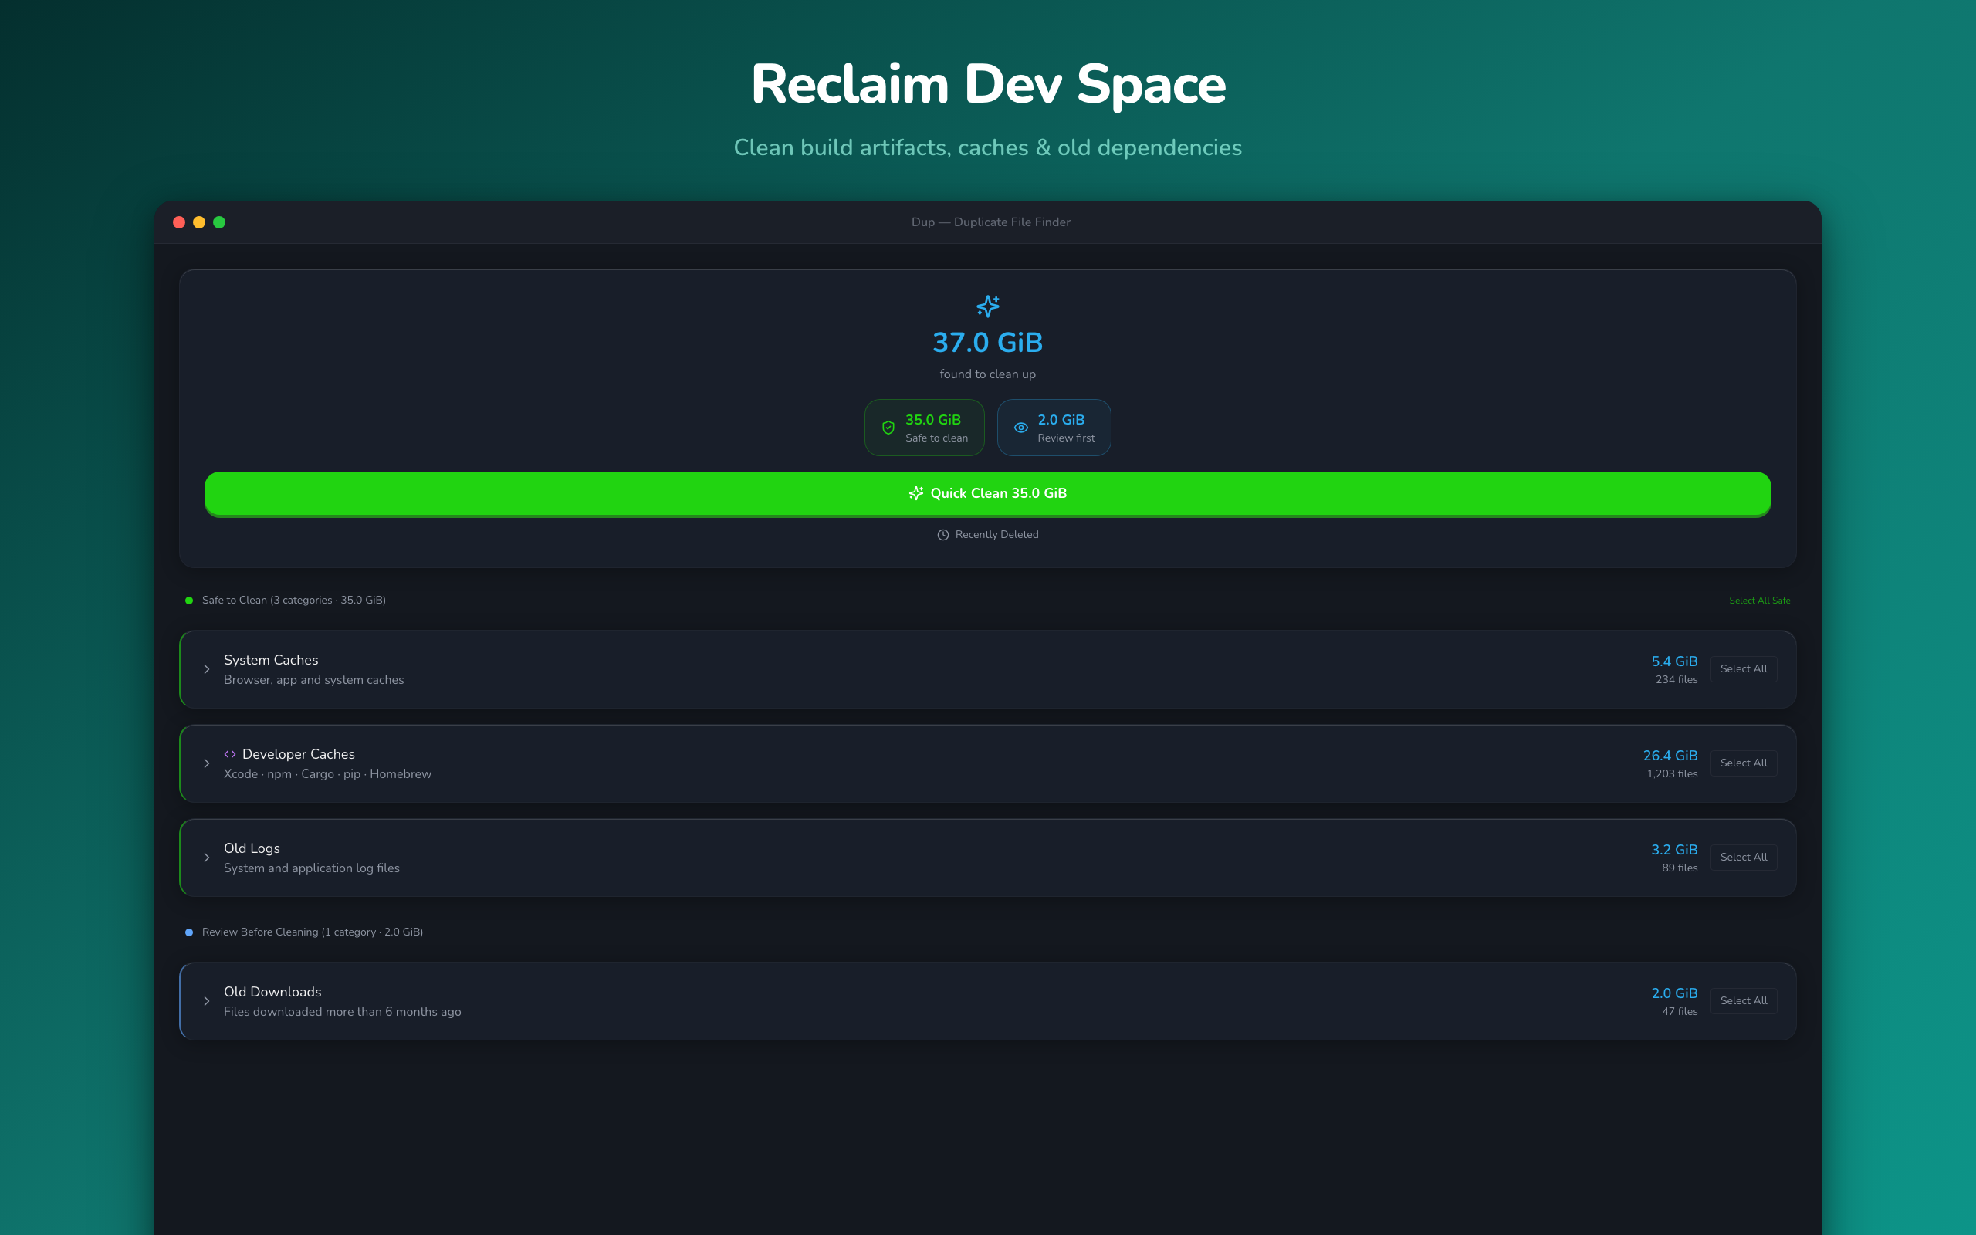Click the 26.4 GiB size value on Developer Caches
The width and height of the screenshot is (1976, 1235).
(x=1670, y=756)
